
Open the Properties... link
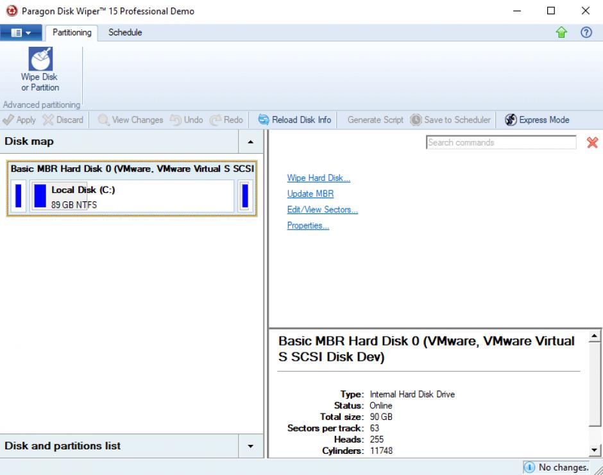click(308, 225)
